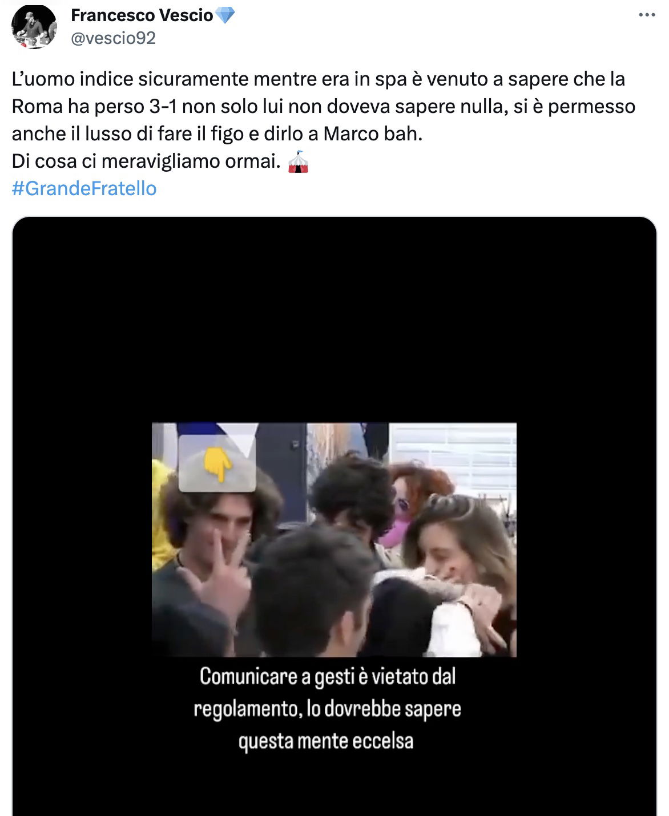Click the dark-haired person in the video foreground
This screenshot has height=816, width=669.
pos(311,593)
